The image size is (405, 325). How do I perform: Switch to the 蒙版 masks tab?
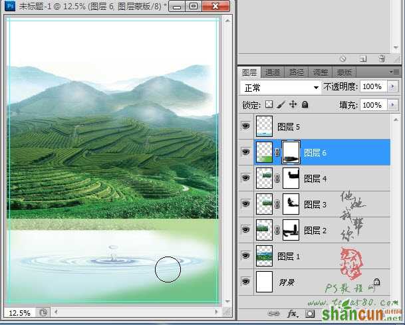click(344, 72)
